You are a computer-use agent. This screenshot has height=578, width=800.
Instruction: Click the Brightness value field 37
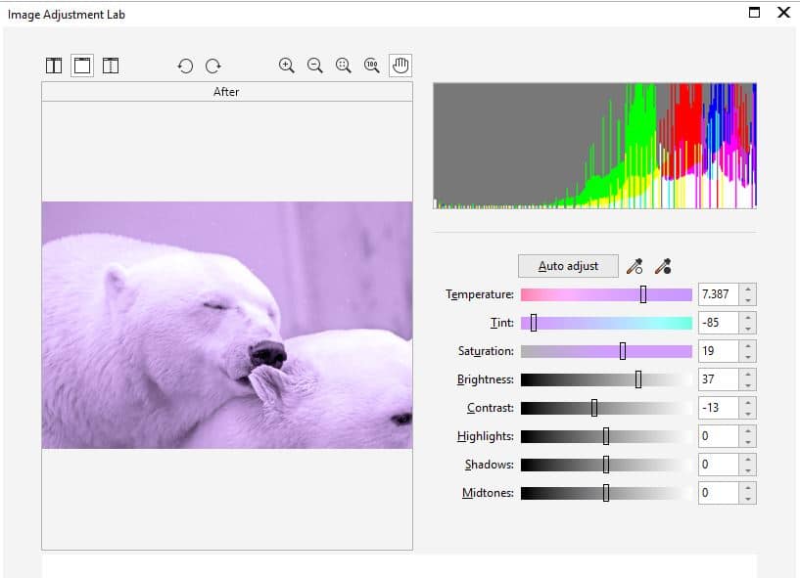[x=719, y=379]
